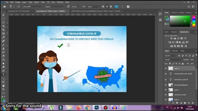Center text alignment button
The image size is (198, 111).
coord(107,6)
